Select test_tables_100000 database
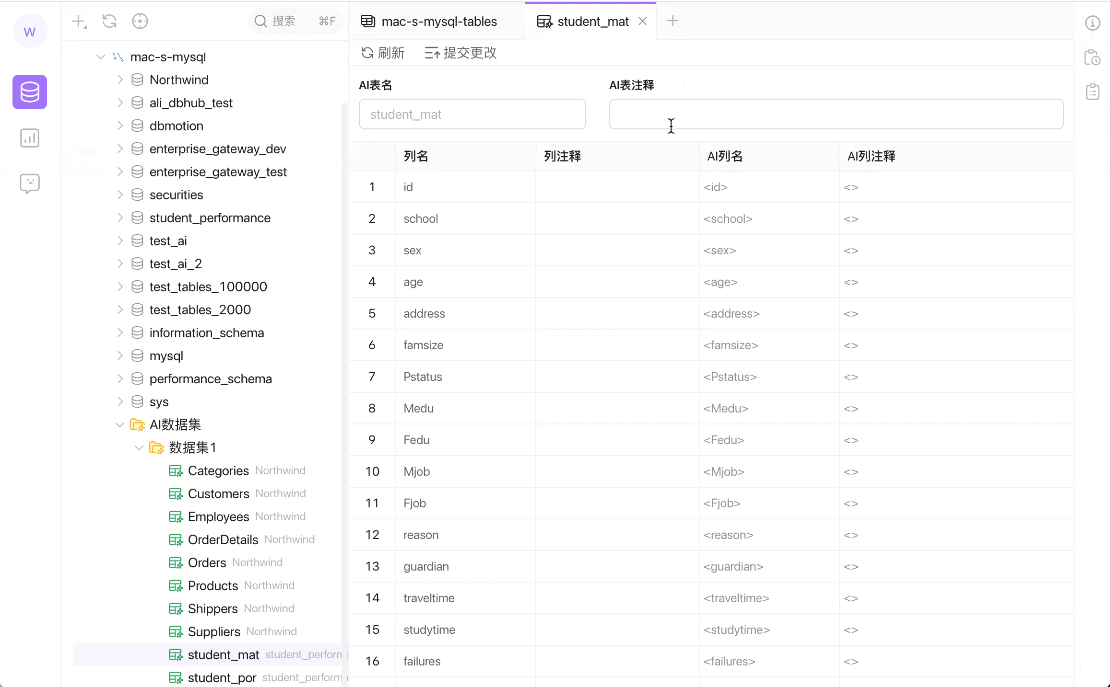1110x687 pixels. (208, 287)
